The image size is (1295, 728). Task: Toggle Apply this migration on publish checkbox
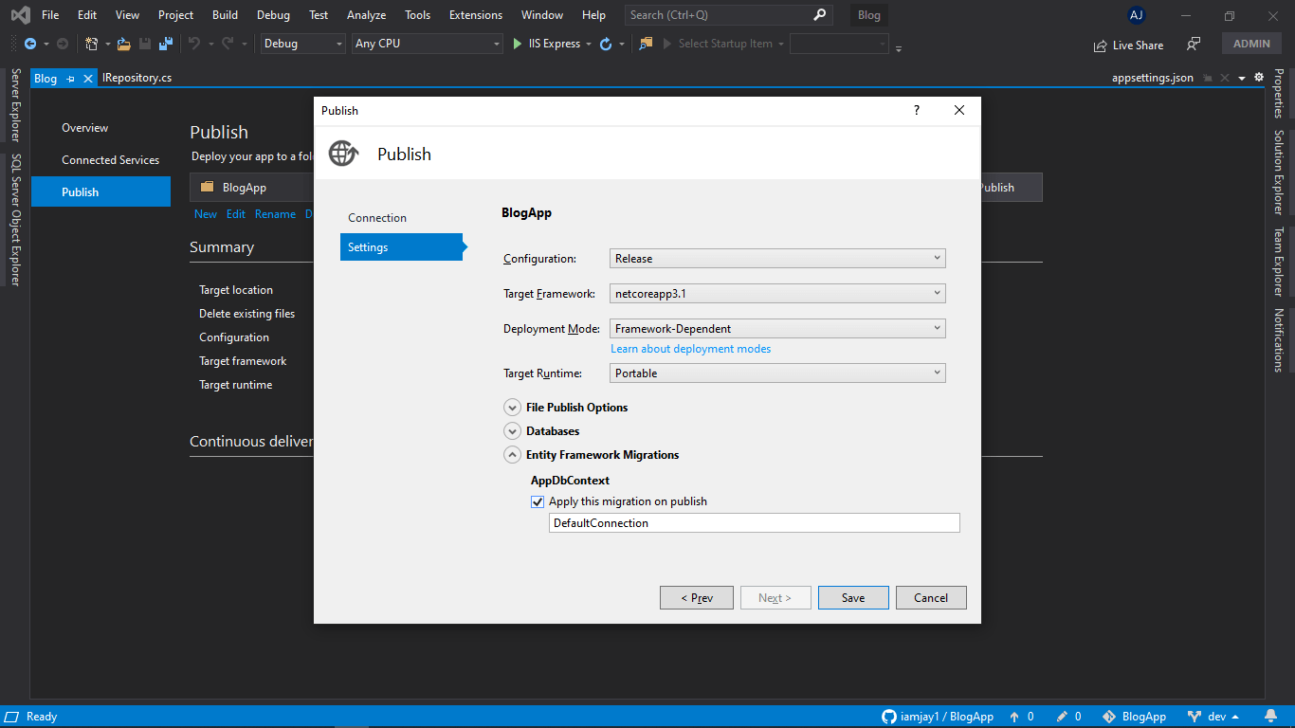(538, 501)
